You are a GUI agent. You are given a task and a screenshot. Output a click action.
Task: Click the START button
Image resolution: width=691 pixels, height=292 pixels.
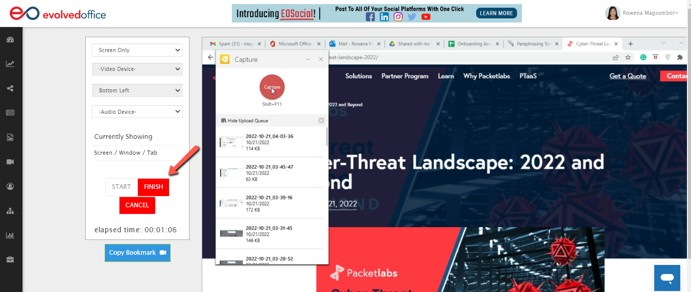coord(122,187)
